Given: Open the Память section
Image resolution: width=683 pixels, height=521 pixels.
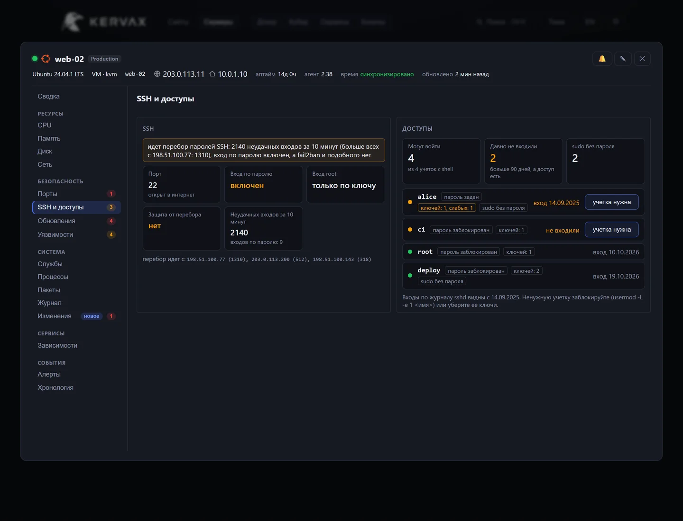Looking at the screenshot, I should click(x=76, y=138).
